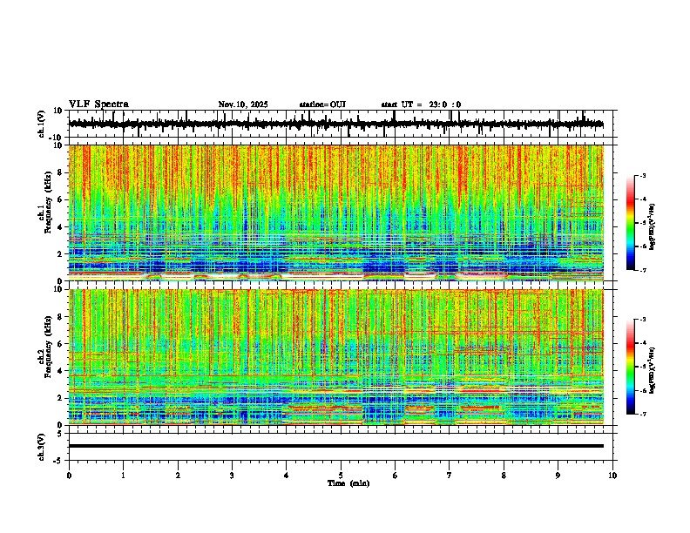
Task: Click the 'Time (min)' axis label
Action: click(x=348, y=483)
